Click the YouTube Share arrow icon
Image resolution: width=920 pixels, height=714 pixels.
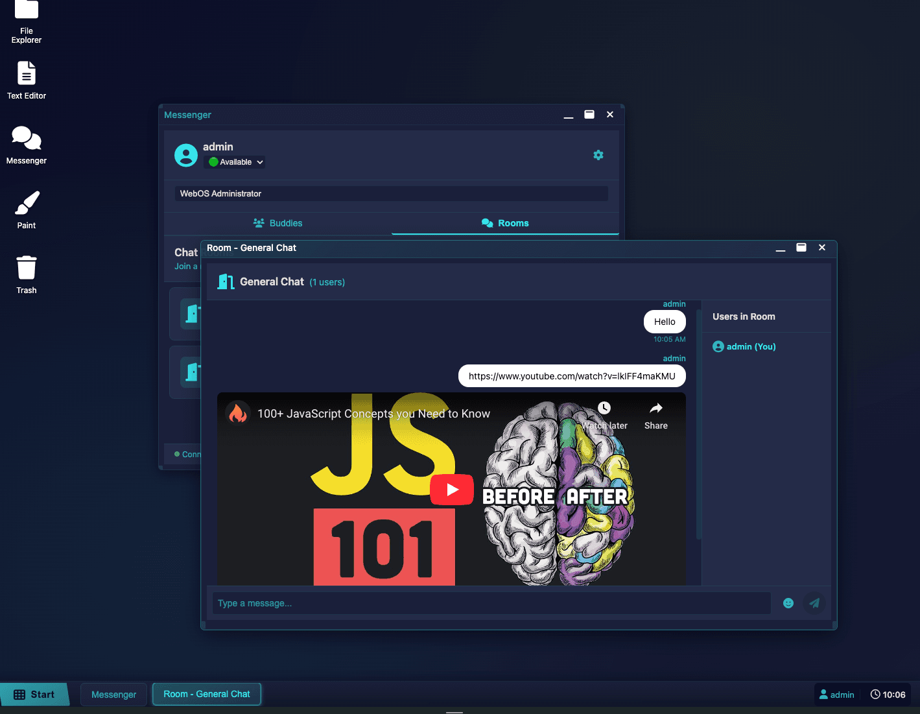(x=656, y=409)
